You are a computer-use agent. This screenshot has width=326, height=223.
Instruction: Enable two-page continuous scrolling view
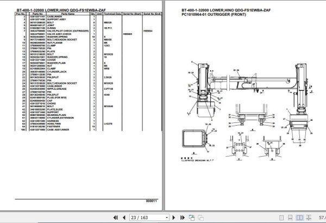click(309, 218)
